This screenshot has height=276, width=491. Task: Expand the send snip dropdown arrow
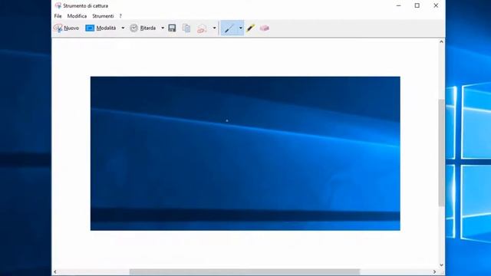pos(214,28)
